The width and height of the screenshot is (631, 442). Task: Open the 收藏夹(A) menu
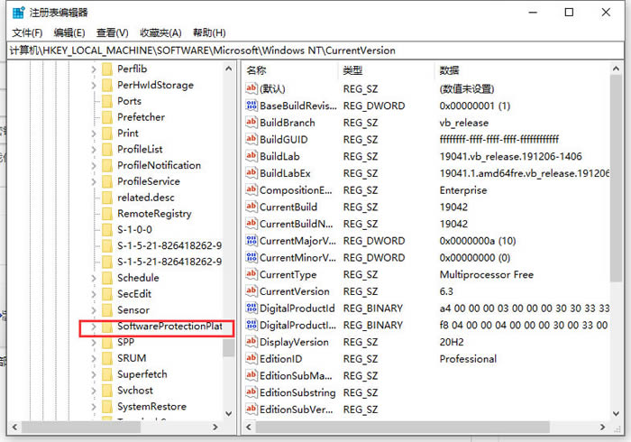tap(162, 32)
